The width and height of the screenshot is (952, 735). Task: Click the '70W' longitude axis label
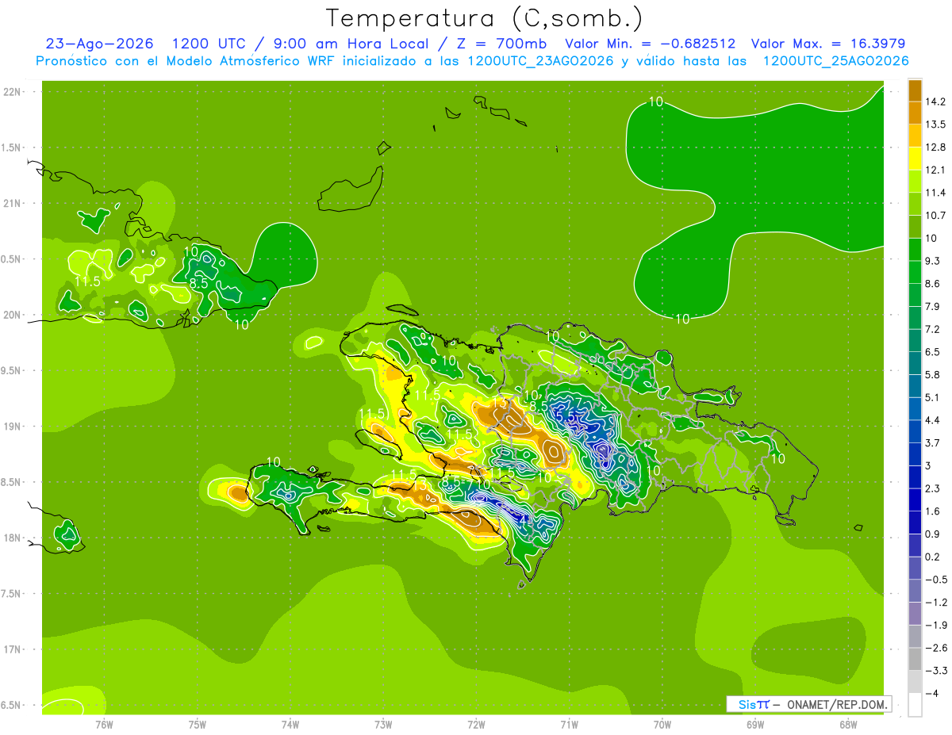coord(662,724)
